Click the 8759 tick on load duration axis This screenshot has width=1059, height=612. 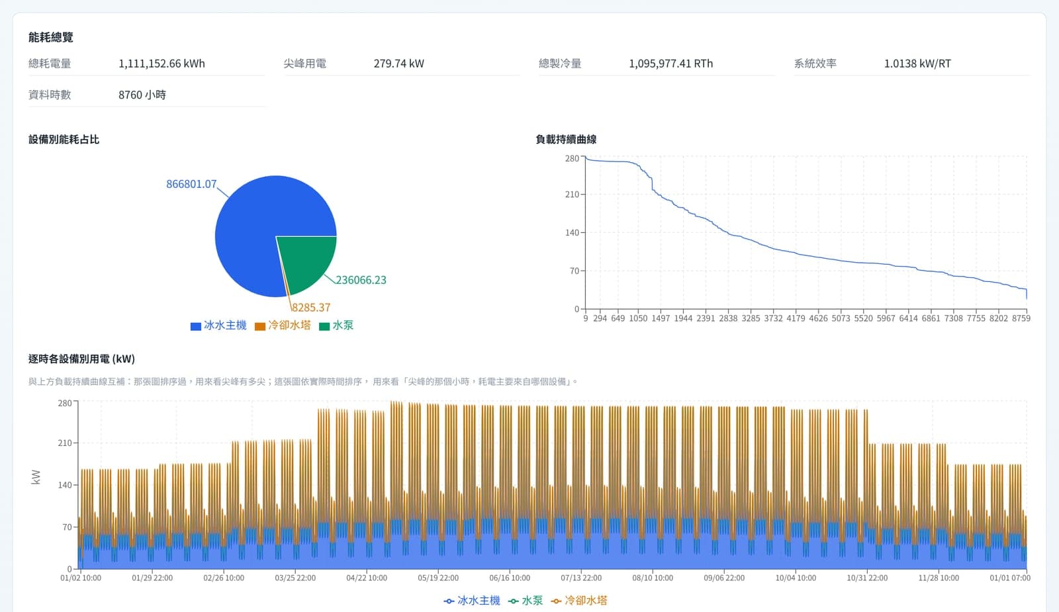[1021, 318]
